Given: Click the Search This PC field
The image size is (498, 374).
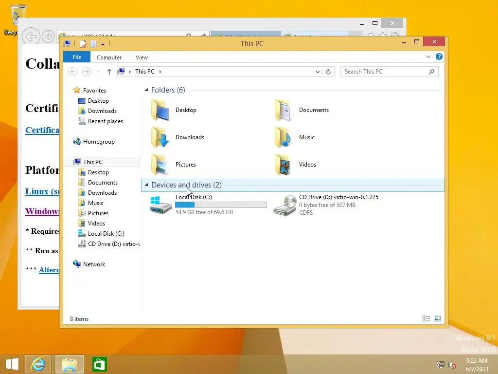Looking at the screenshot, I should pos(390,72).
